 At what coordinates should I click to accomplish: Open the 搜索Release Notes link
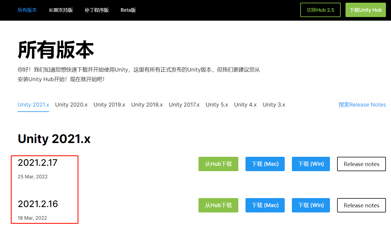coord(362,105)
